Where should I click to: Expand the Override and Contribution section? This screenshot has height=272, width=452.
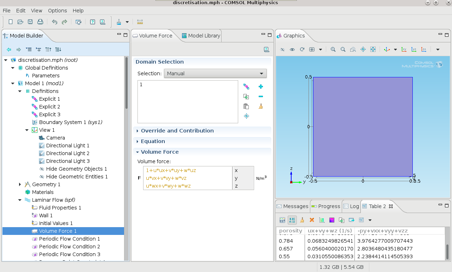coord(177,131)
